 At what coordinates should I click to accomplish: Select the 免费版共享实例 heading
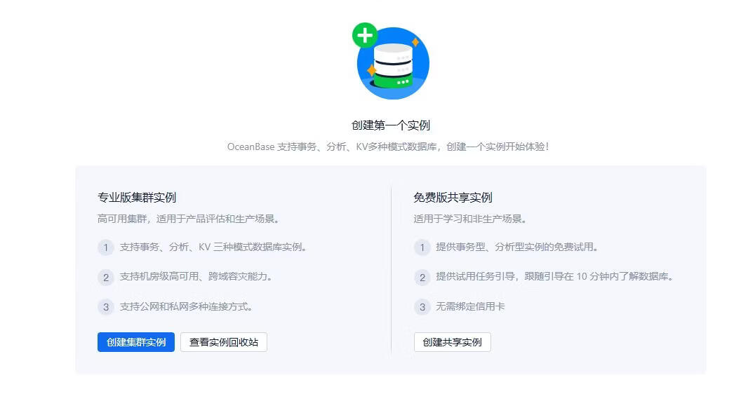(453, 198)
